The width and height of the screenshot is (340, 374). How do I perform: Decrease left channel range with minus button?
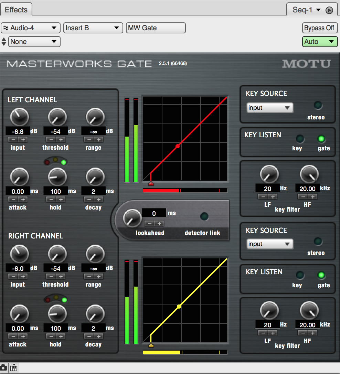click(x=89, y=140)
